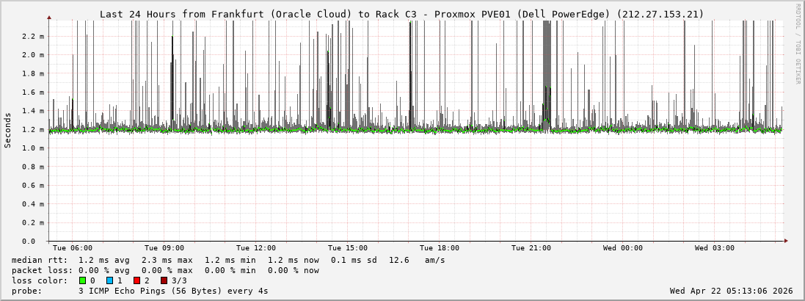Click the green loss color swatch for 0

pos(82,280)
